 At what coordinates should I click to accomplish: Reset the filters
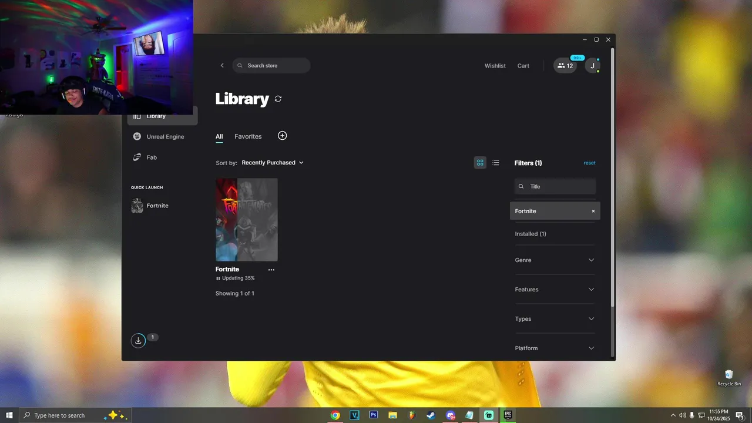click(x=589, y=163)
